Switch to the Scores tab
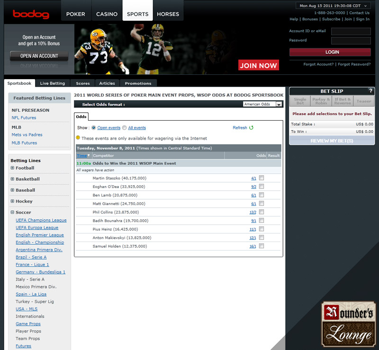Image resolution: width=379 pixels, height=350 pixels. point(83,83)
